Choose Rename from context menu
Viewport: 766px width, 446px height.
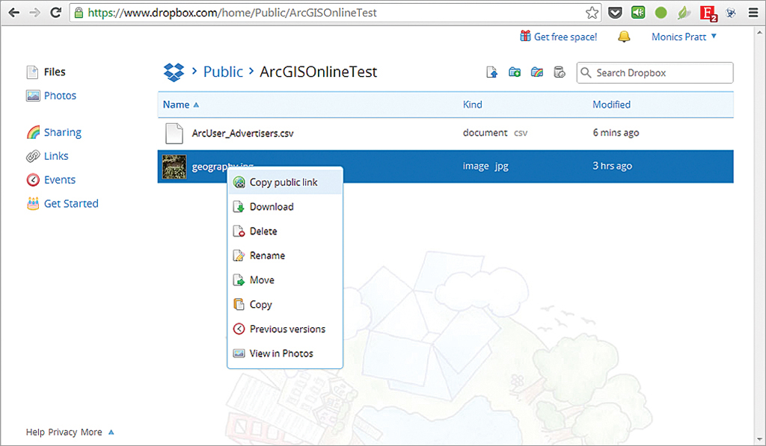click(x=285, y=255)
